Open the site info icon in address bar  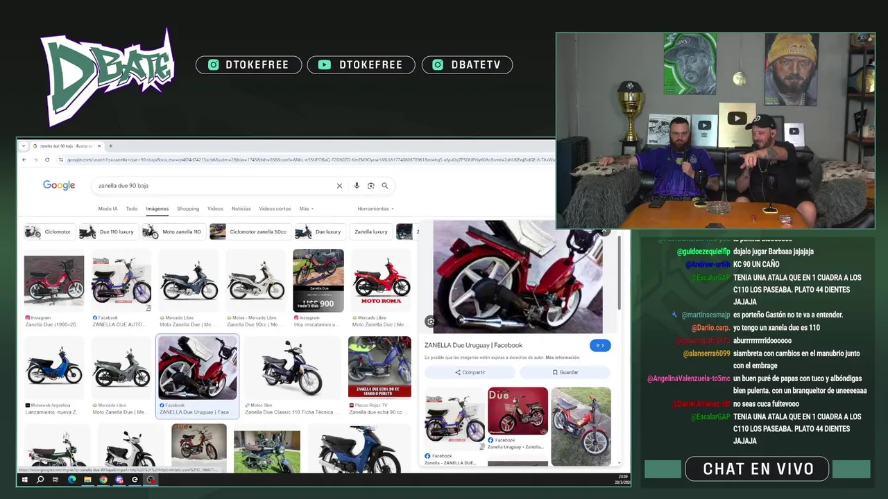click(61, 159)
